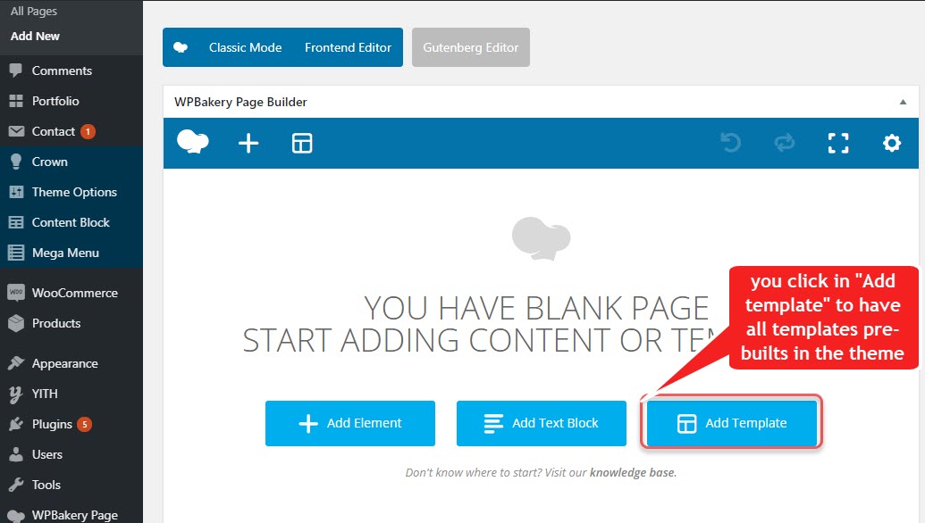Follow the knowledge base link
Screen dimensions: 925x523
click(632, 472)
